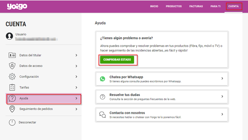Viewport: 248px width, 140px height.
Task: Open Seguimiento de pedidos label
Action: 36,109
